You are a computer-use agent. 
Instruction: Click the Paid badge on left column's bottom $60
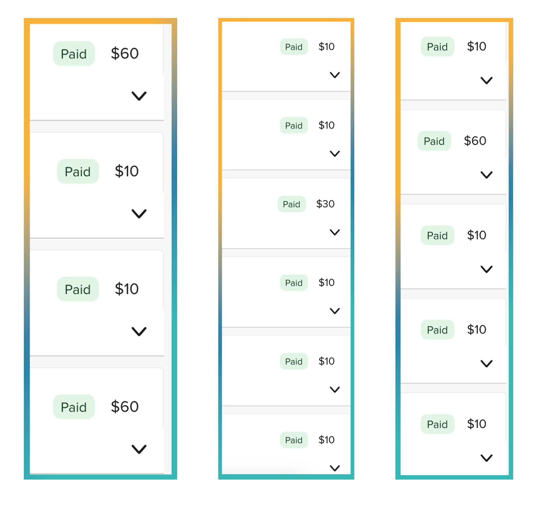click(x=74, y=407)
